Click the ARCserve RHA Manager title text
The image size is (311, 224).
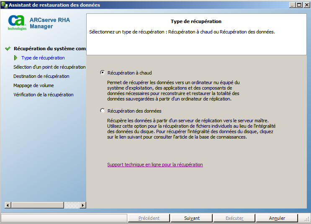(x=49, y=23)
